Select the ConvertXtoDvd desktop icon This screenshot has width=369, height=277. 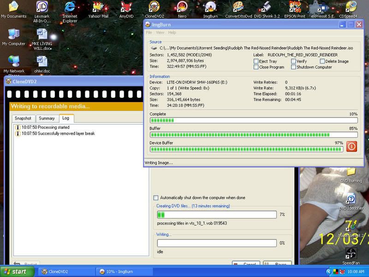click(x=238, y=9)
